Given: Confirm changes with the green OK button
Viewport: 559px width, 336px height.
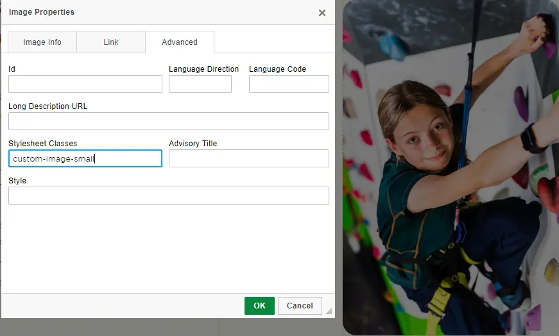Looking at the screenshot, I should 259,306.
